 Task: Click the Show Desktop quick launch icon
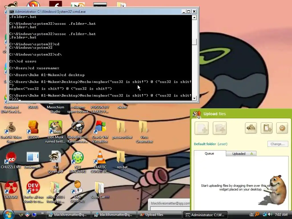click(34, 214)
